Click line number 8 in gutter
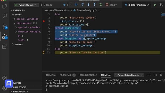165x93 pixels. [x=49, y=38]
